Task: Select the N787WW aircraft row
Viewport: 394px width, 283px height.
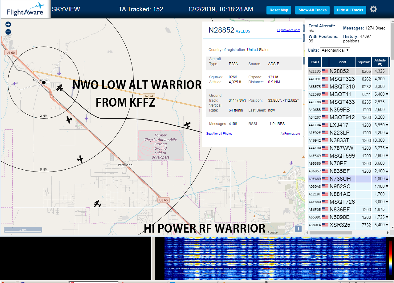Action: [349, 148]
